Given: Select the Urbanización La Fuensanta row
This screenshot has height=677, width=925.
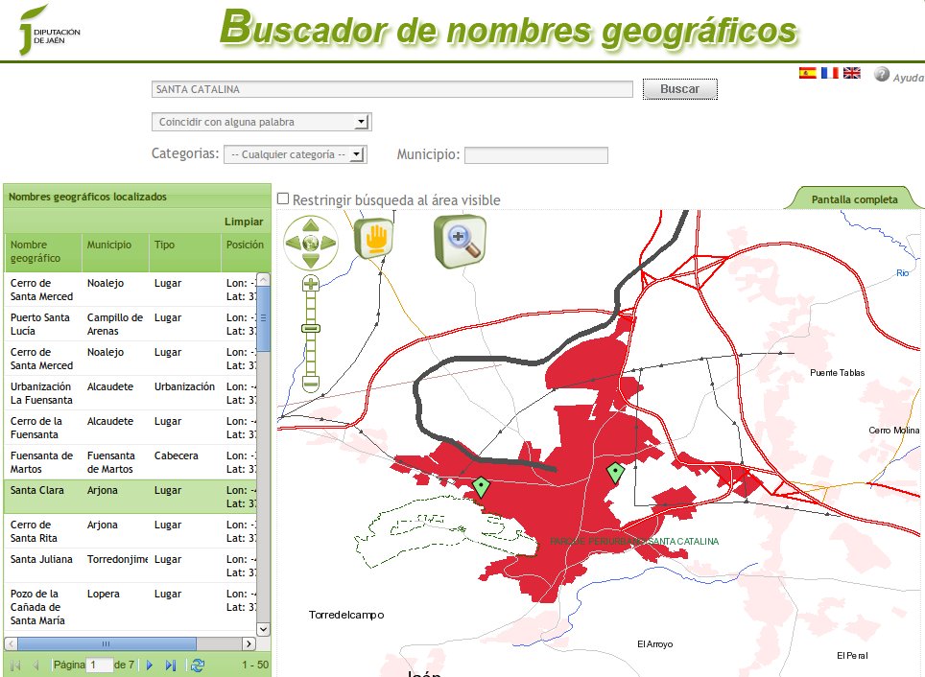Looking at the screenshot, I should click(x=130, y=393).
